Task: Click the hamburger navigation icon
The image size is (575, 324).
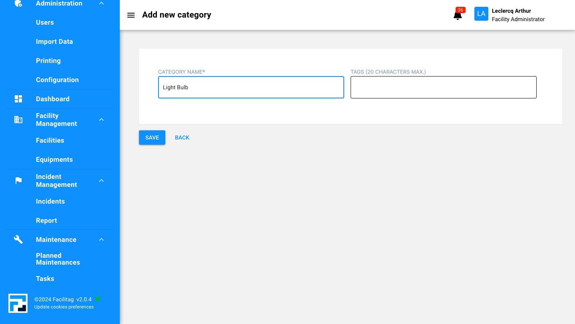Action: [x=131, y=15]
